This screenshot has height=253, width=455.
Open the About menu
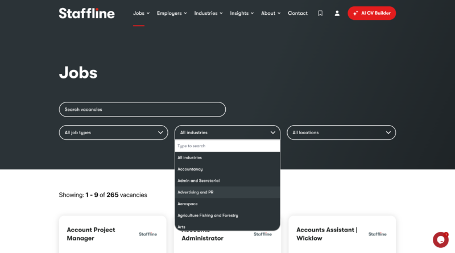(271, 13)
